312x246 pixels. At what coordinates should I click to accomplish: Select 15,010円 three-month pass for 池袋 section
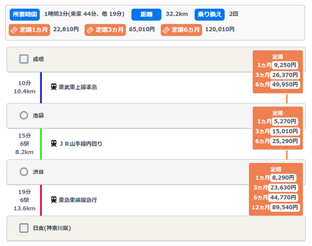(x=285, y=131)
